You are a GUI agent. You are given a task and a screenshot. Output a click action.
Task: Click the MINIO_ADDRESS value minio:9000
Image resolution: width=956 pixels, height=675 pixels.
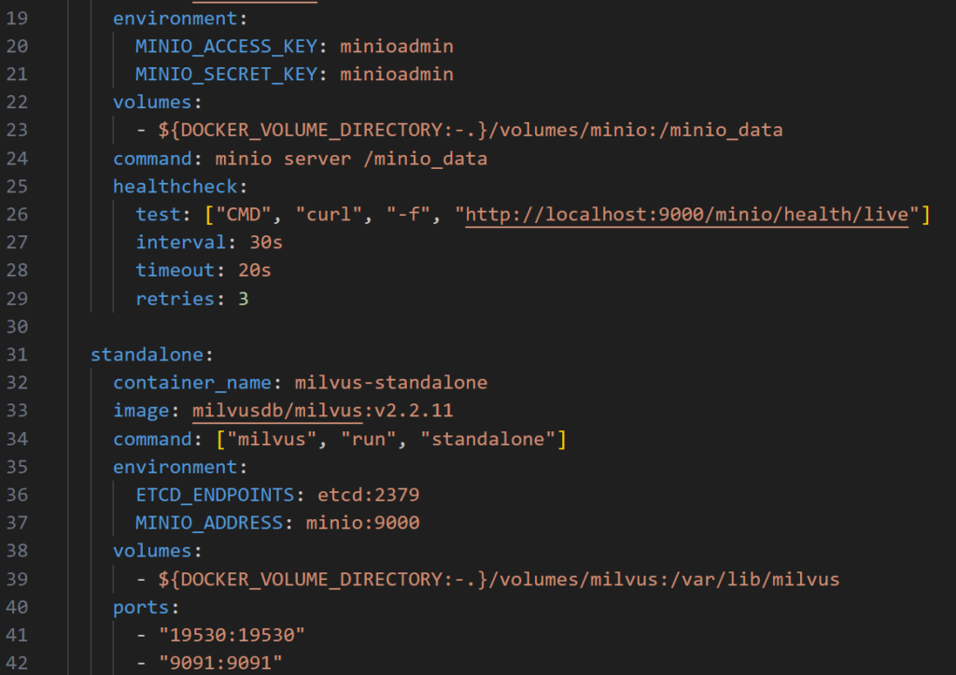(x=363, y=523)
